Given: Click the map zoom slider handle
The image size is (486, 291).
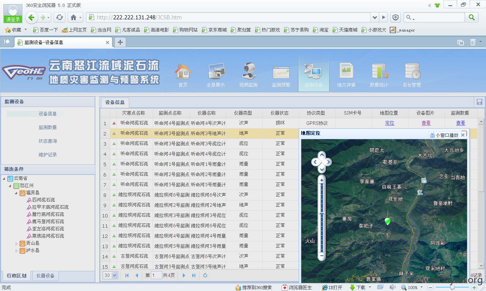Looking at the screenshot, I should pyautogui.click(x=322, y=214).
